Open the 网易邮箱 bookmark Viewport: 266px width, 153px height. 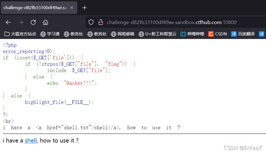[x=123, y=34]
